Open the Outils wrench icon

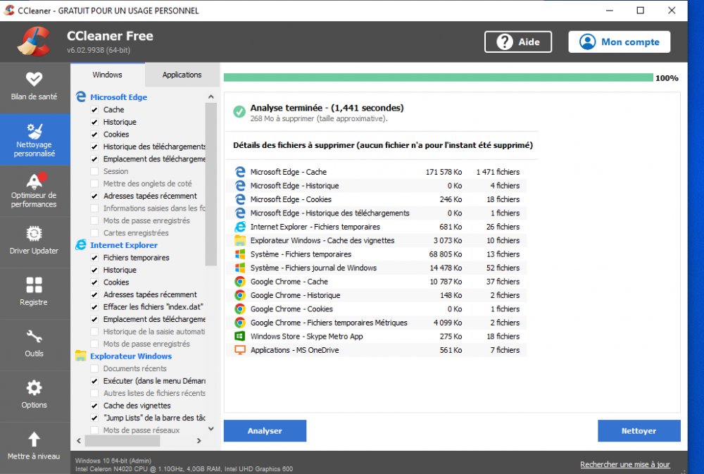pos(34,337)
